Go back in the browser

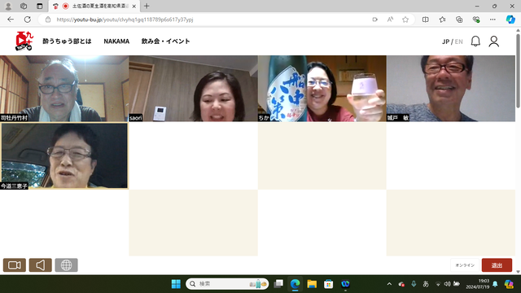pos(11,20)
